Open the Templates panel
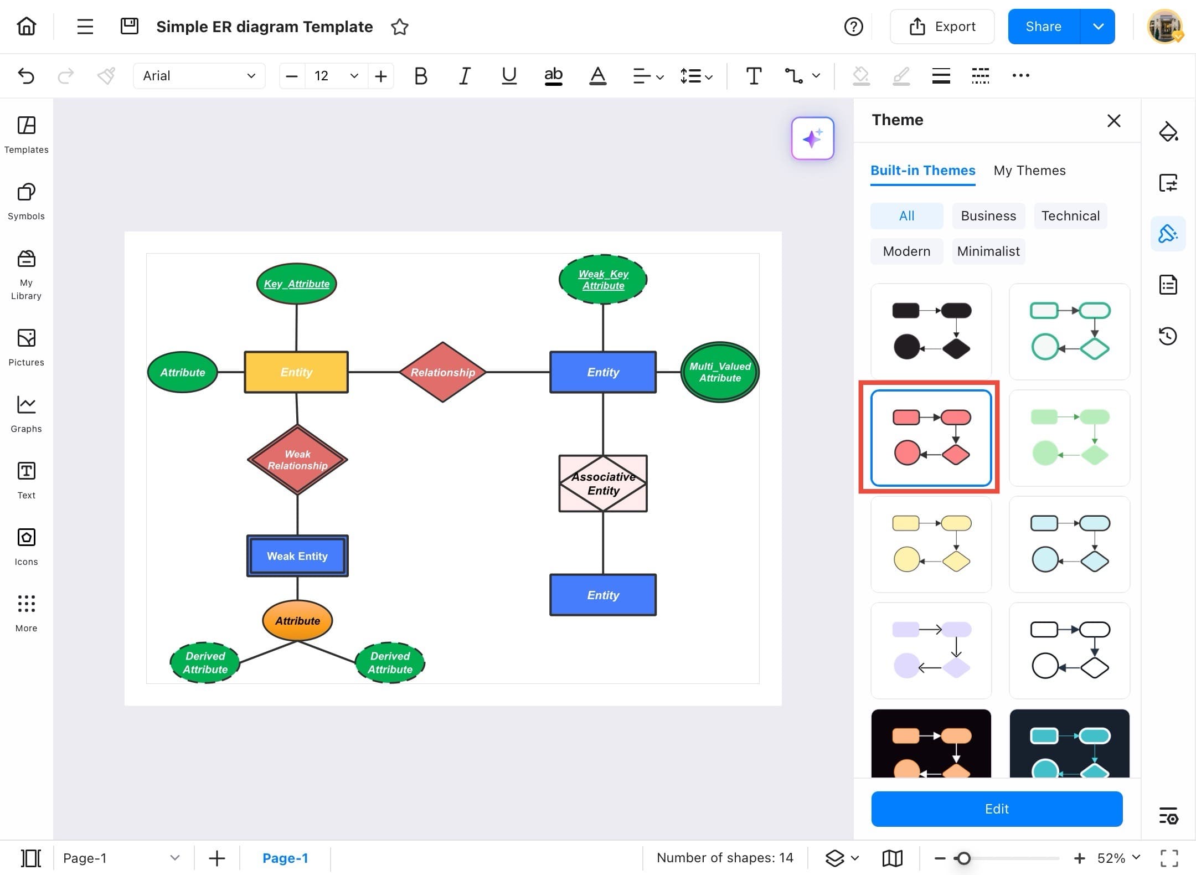1196x875 pixels. [26, 135]
